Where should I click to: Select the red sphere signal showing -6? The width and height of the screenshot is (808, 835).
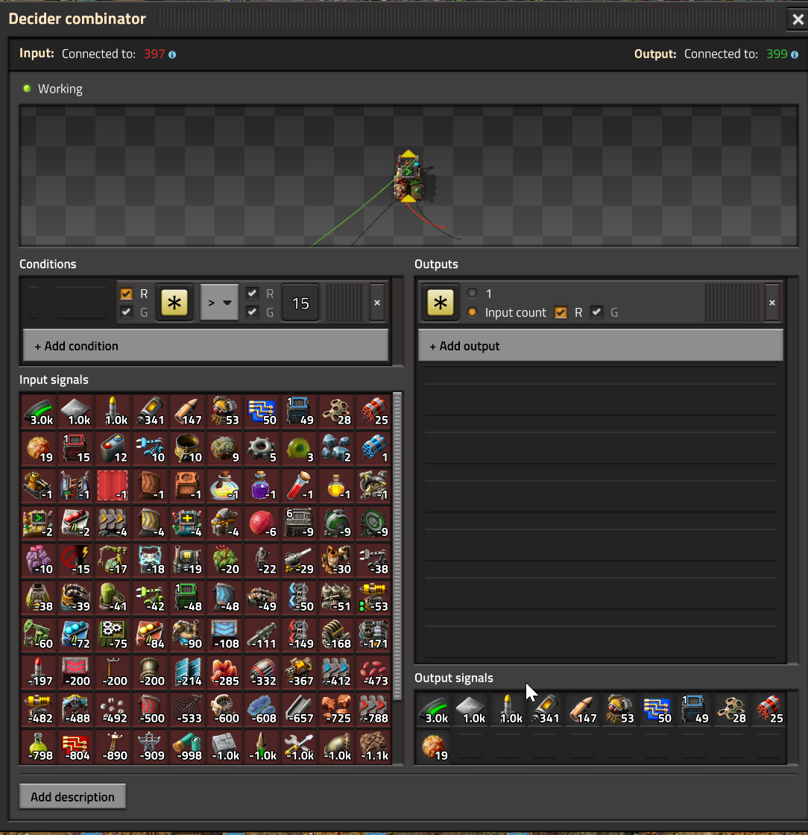pos(262,523)
